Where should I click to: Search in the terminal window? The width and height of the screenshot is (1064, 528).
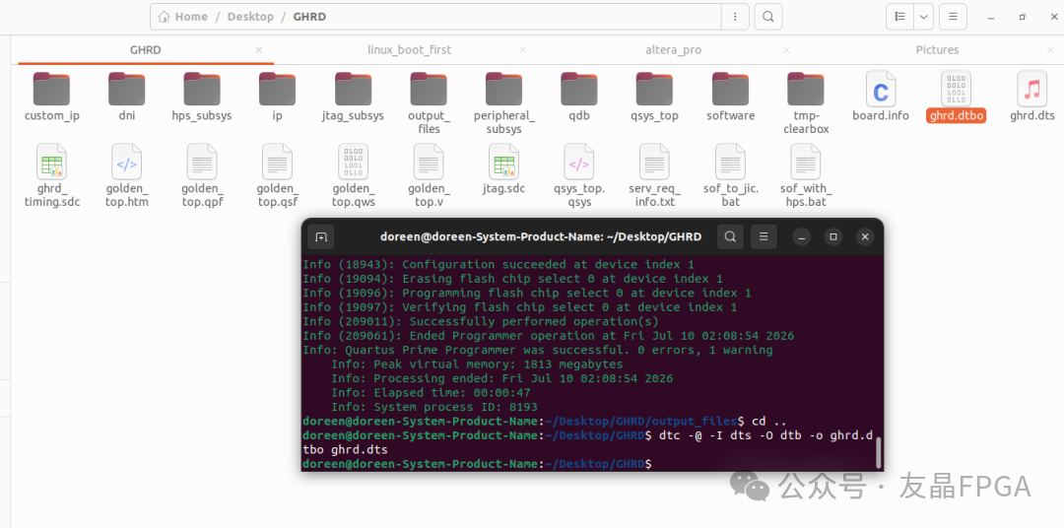(730, 236)
